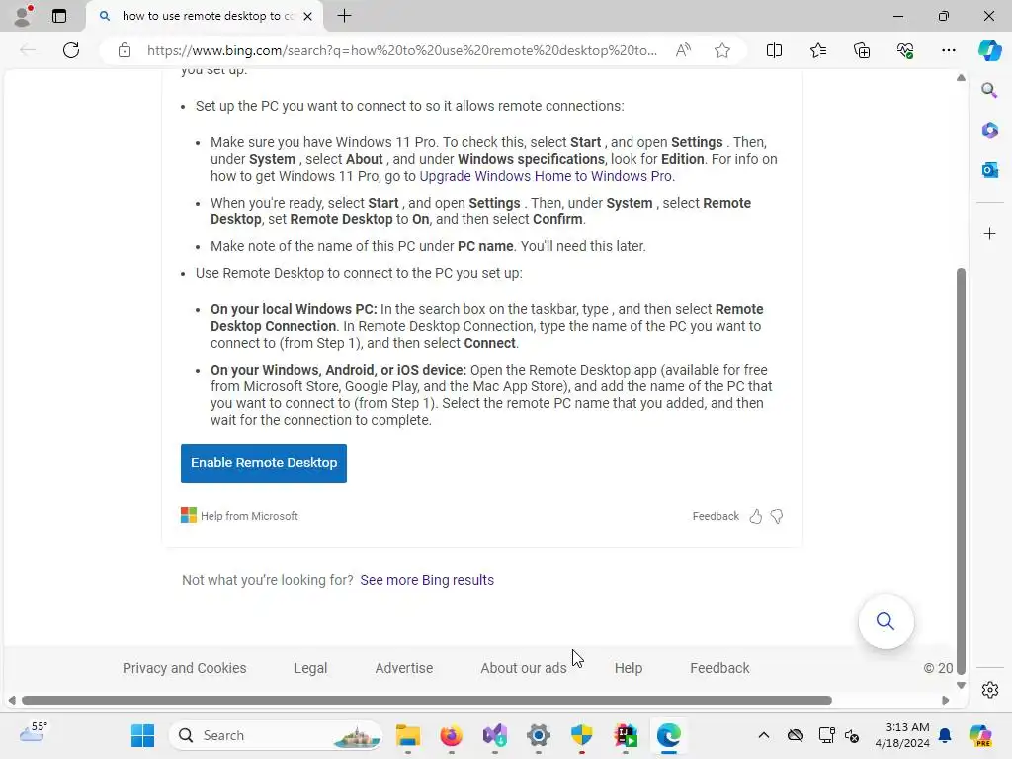Add this page to favorites star

[x=722, y=50]
